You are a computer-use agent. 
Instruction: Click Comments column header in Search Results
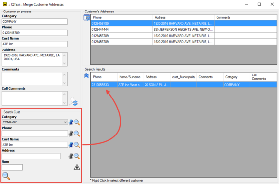pyautogui.click(x=210, y=77)
